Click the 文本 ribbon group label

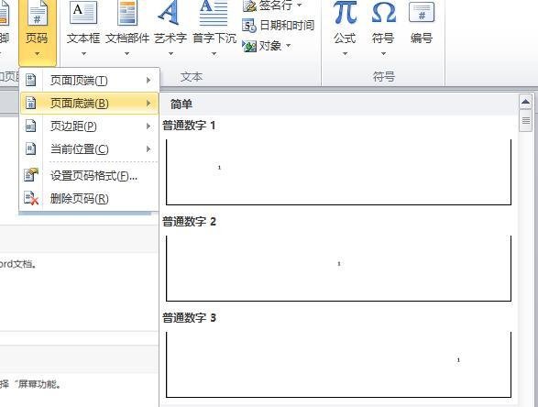tap(192, 76)
